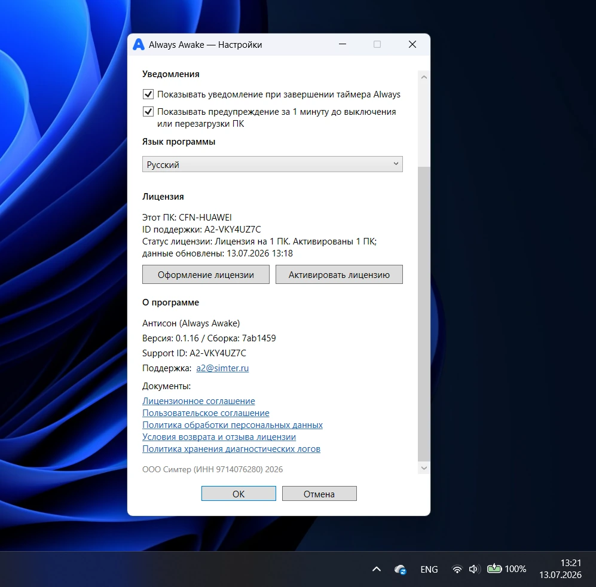Click the battery 100% indicator icon
The image size is (596, 587).
494,568
